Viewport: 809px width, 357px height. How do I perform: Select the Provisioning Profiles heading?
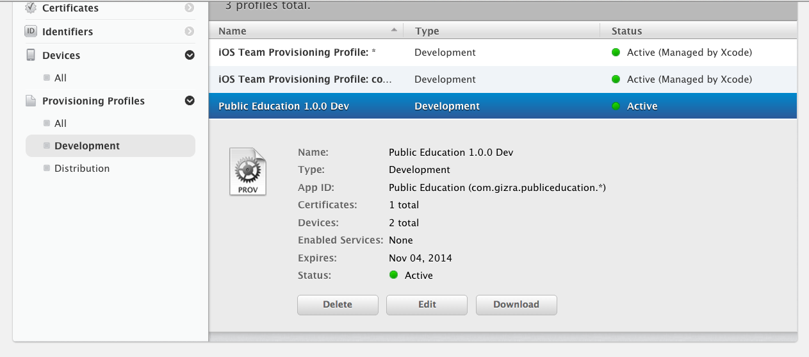(x=94, y=101)
